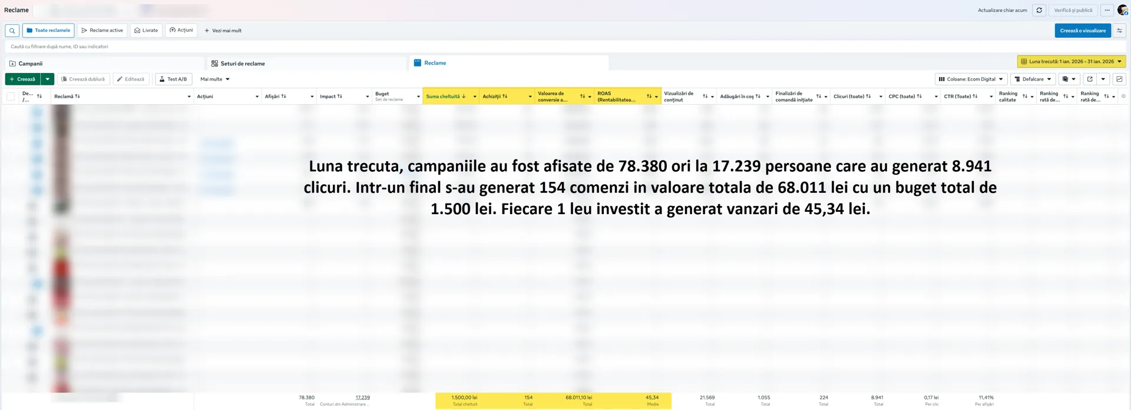Click the search magnifier icon
The height and width of the screenshot is (410, 1131).
tap(12, 31)
